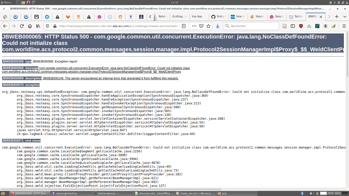Switch to the GitHub firstrun tab
The image size is (349, 196).
pyautogui.click(x=219, y=17)
